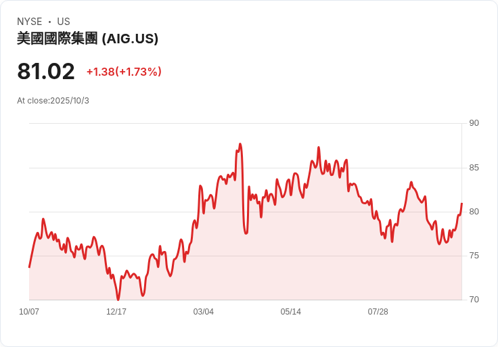Click the 80 price axis label
The height and width of the screenshot is (347, 498).
click(474, 212)
